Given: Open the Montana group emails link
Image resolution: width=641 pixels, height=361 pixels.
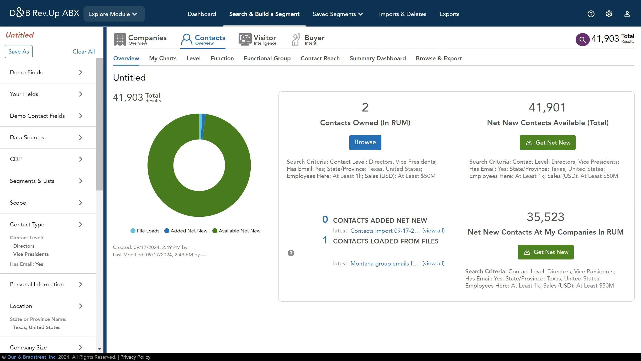Looking at the screenshot, I should [x=384, y=263].
